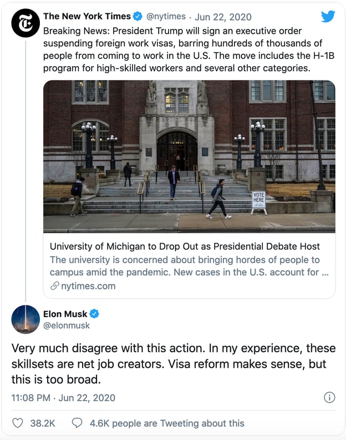Click Elon Musk's blue verified badge
This screenshot has width=346, height=440.
pos(94,314)
